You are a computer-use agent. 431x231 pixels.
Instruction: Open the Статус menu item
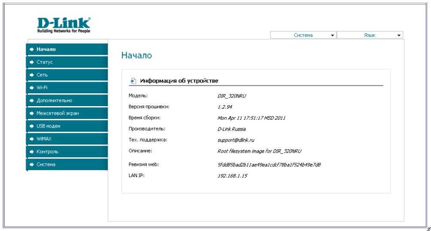pos(67,62)
